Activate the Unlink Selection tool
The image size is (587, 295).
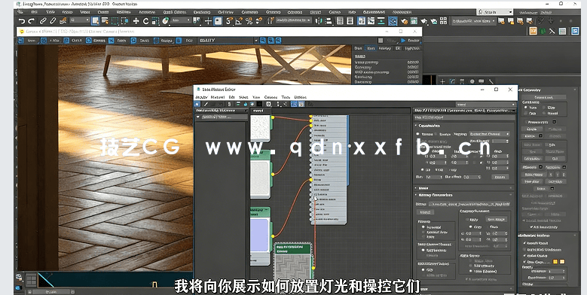coord(53,21)
